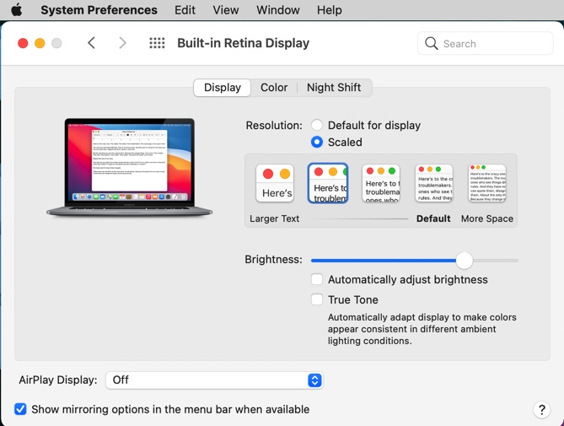Click the 'Brightness:' label
The width and height of the screenshot is (564, 426).
pyautogui.click(x=273, y=260)
